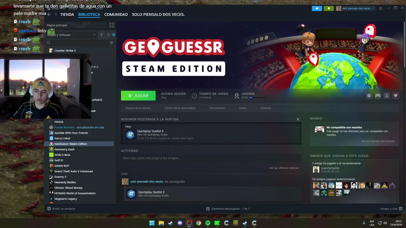Click Añadir un producto button
Viewport: 406px width, 228px height.
(62, 209)
